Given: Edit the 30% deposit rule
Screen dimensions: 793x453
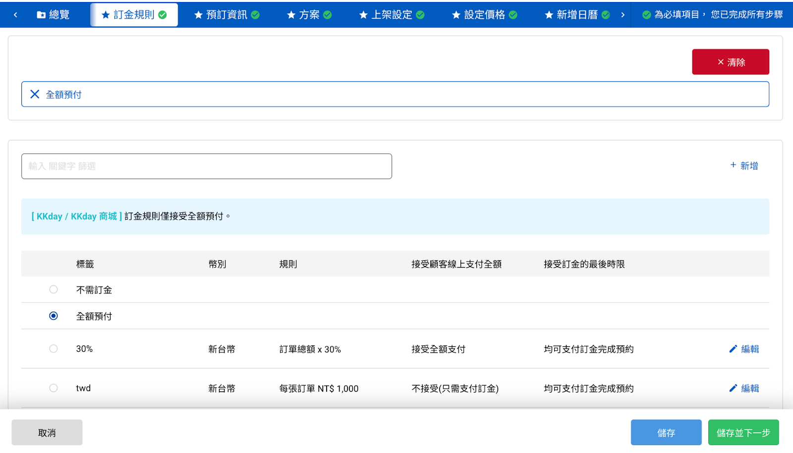Looking at the screenshot, I should point(744,349).
